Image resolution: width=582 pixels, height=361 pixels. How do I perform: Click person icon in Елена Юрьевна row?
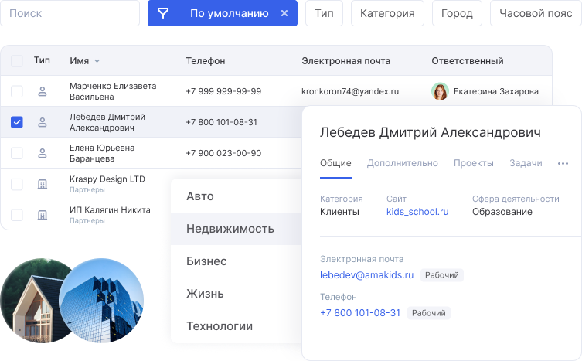43,153
